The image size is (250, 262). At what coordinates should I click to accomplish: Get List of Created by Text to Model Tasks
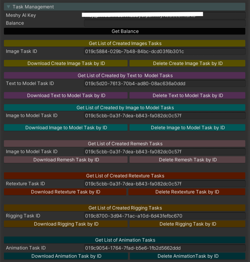(x=125, y=75)
